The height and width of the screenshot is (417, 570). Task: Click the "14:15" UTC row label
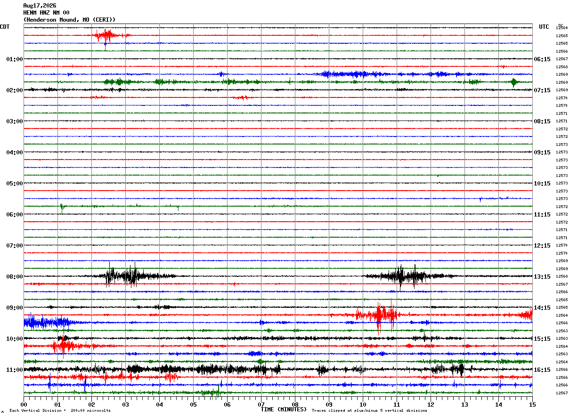[542, 308]
